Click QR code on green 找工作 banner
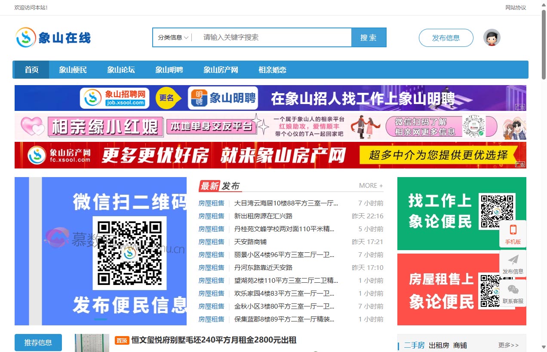The width and height of the screenshot is (547, 352). point(497,211)
